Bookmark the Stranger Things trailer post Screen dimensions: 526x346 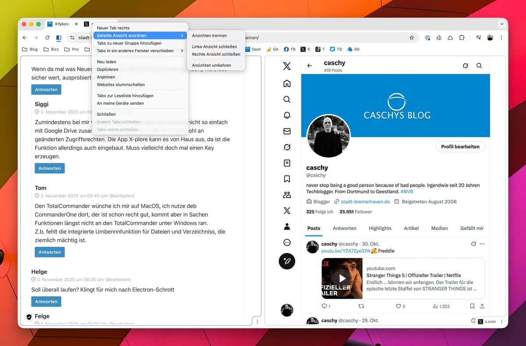point(472,306)
